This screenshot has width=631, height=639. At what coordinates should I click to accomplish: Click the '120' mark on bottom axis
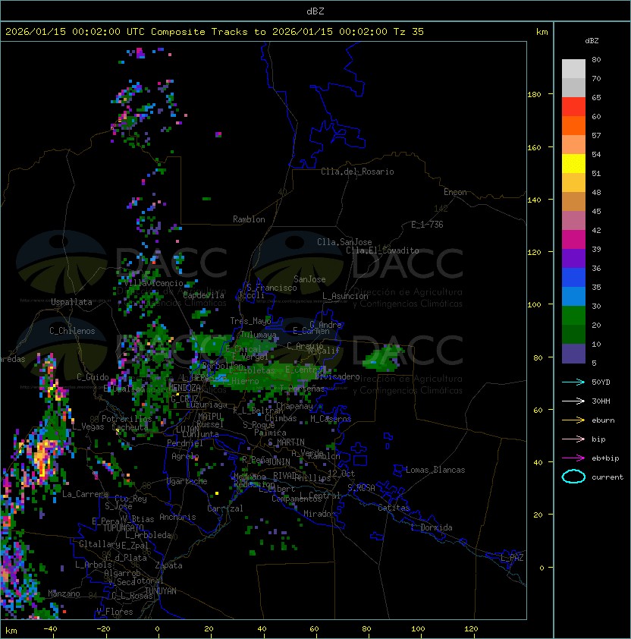pyautogui.click(x=471, y=629)
